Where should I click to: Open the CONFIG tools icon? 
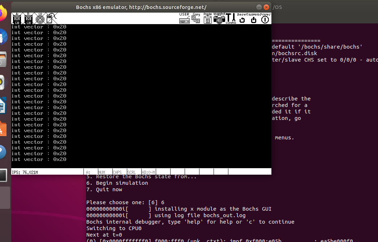(x=231, y=18)
